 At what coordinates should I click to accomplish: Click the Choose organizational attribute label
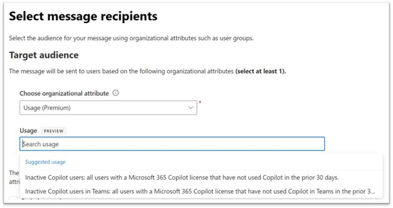click(64, 93)
